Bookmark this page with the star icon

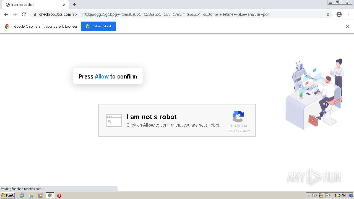click(328, 14)
